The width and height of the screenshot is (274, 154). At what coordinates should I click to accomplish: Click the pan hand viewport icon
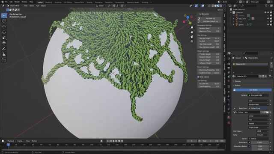pos(192,33)
